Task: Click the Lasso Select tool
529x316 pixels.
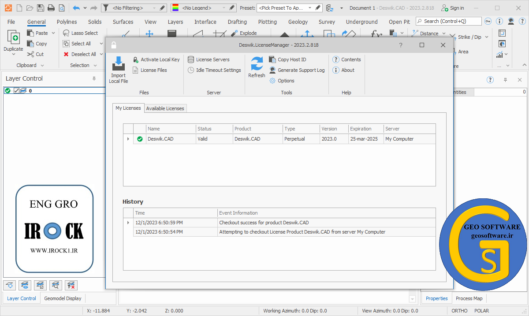Action: pyautogui.click(x=80, y=33)
